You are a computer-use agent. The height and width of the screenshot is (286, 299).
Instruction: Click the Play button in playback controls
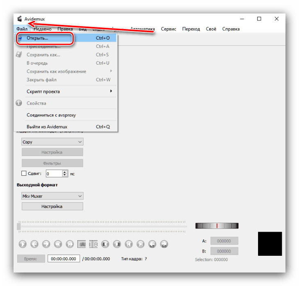coord(23,244)
